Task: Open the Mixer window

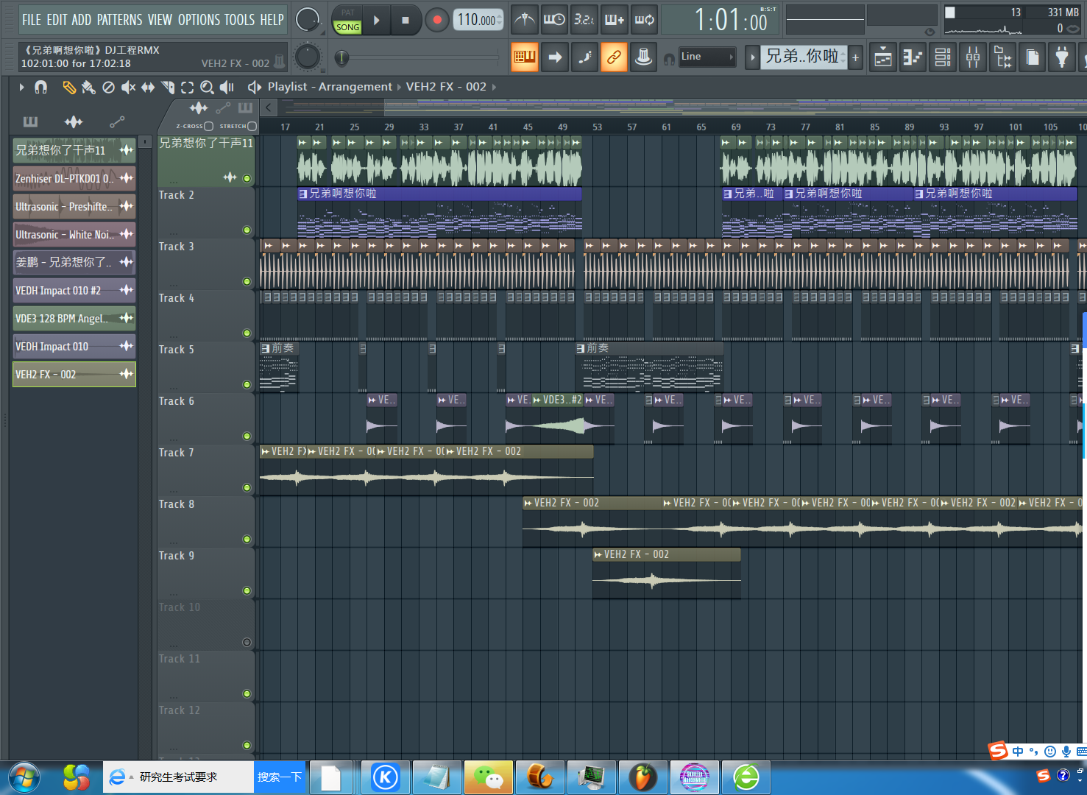Action: click(973, 57)
